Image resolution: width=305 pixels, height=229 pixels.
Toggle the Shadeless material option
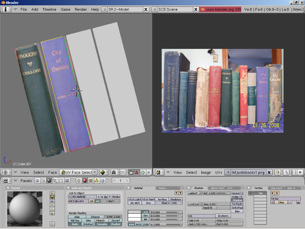tap(175, 199)
